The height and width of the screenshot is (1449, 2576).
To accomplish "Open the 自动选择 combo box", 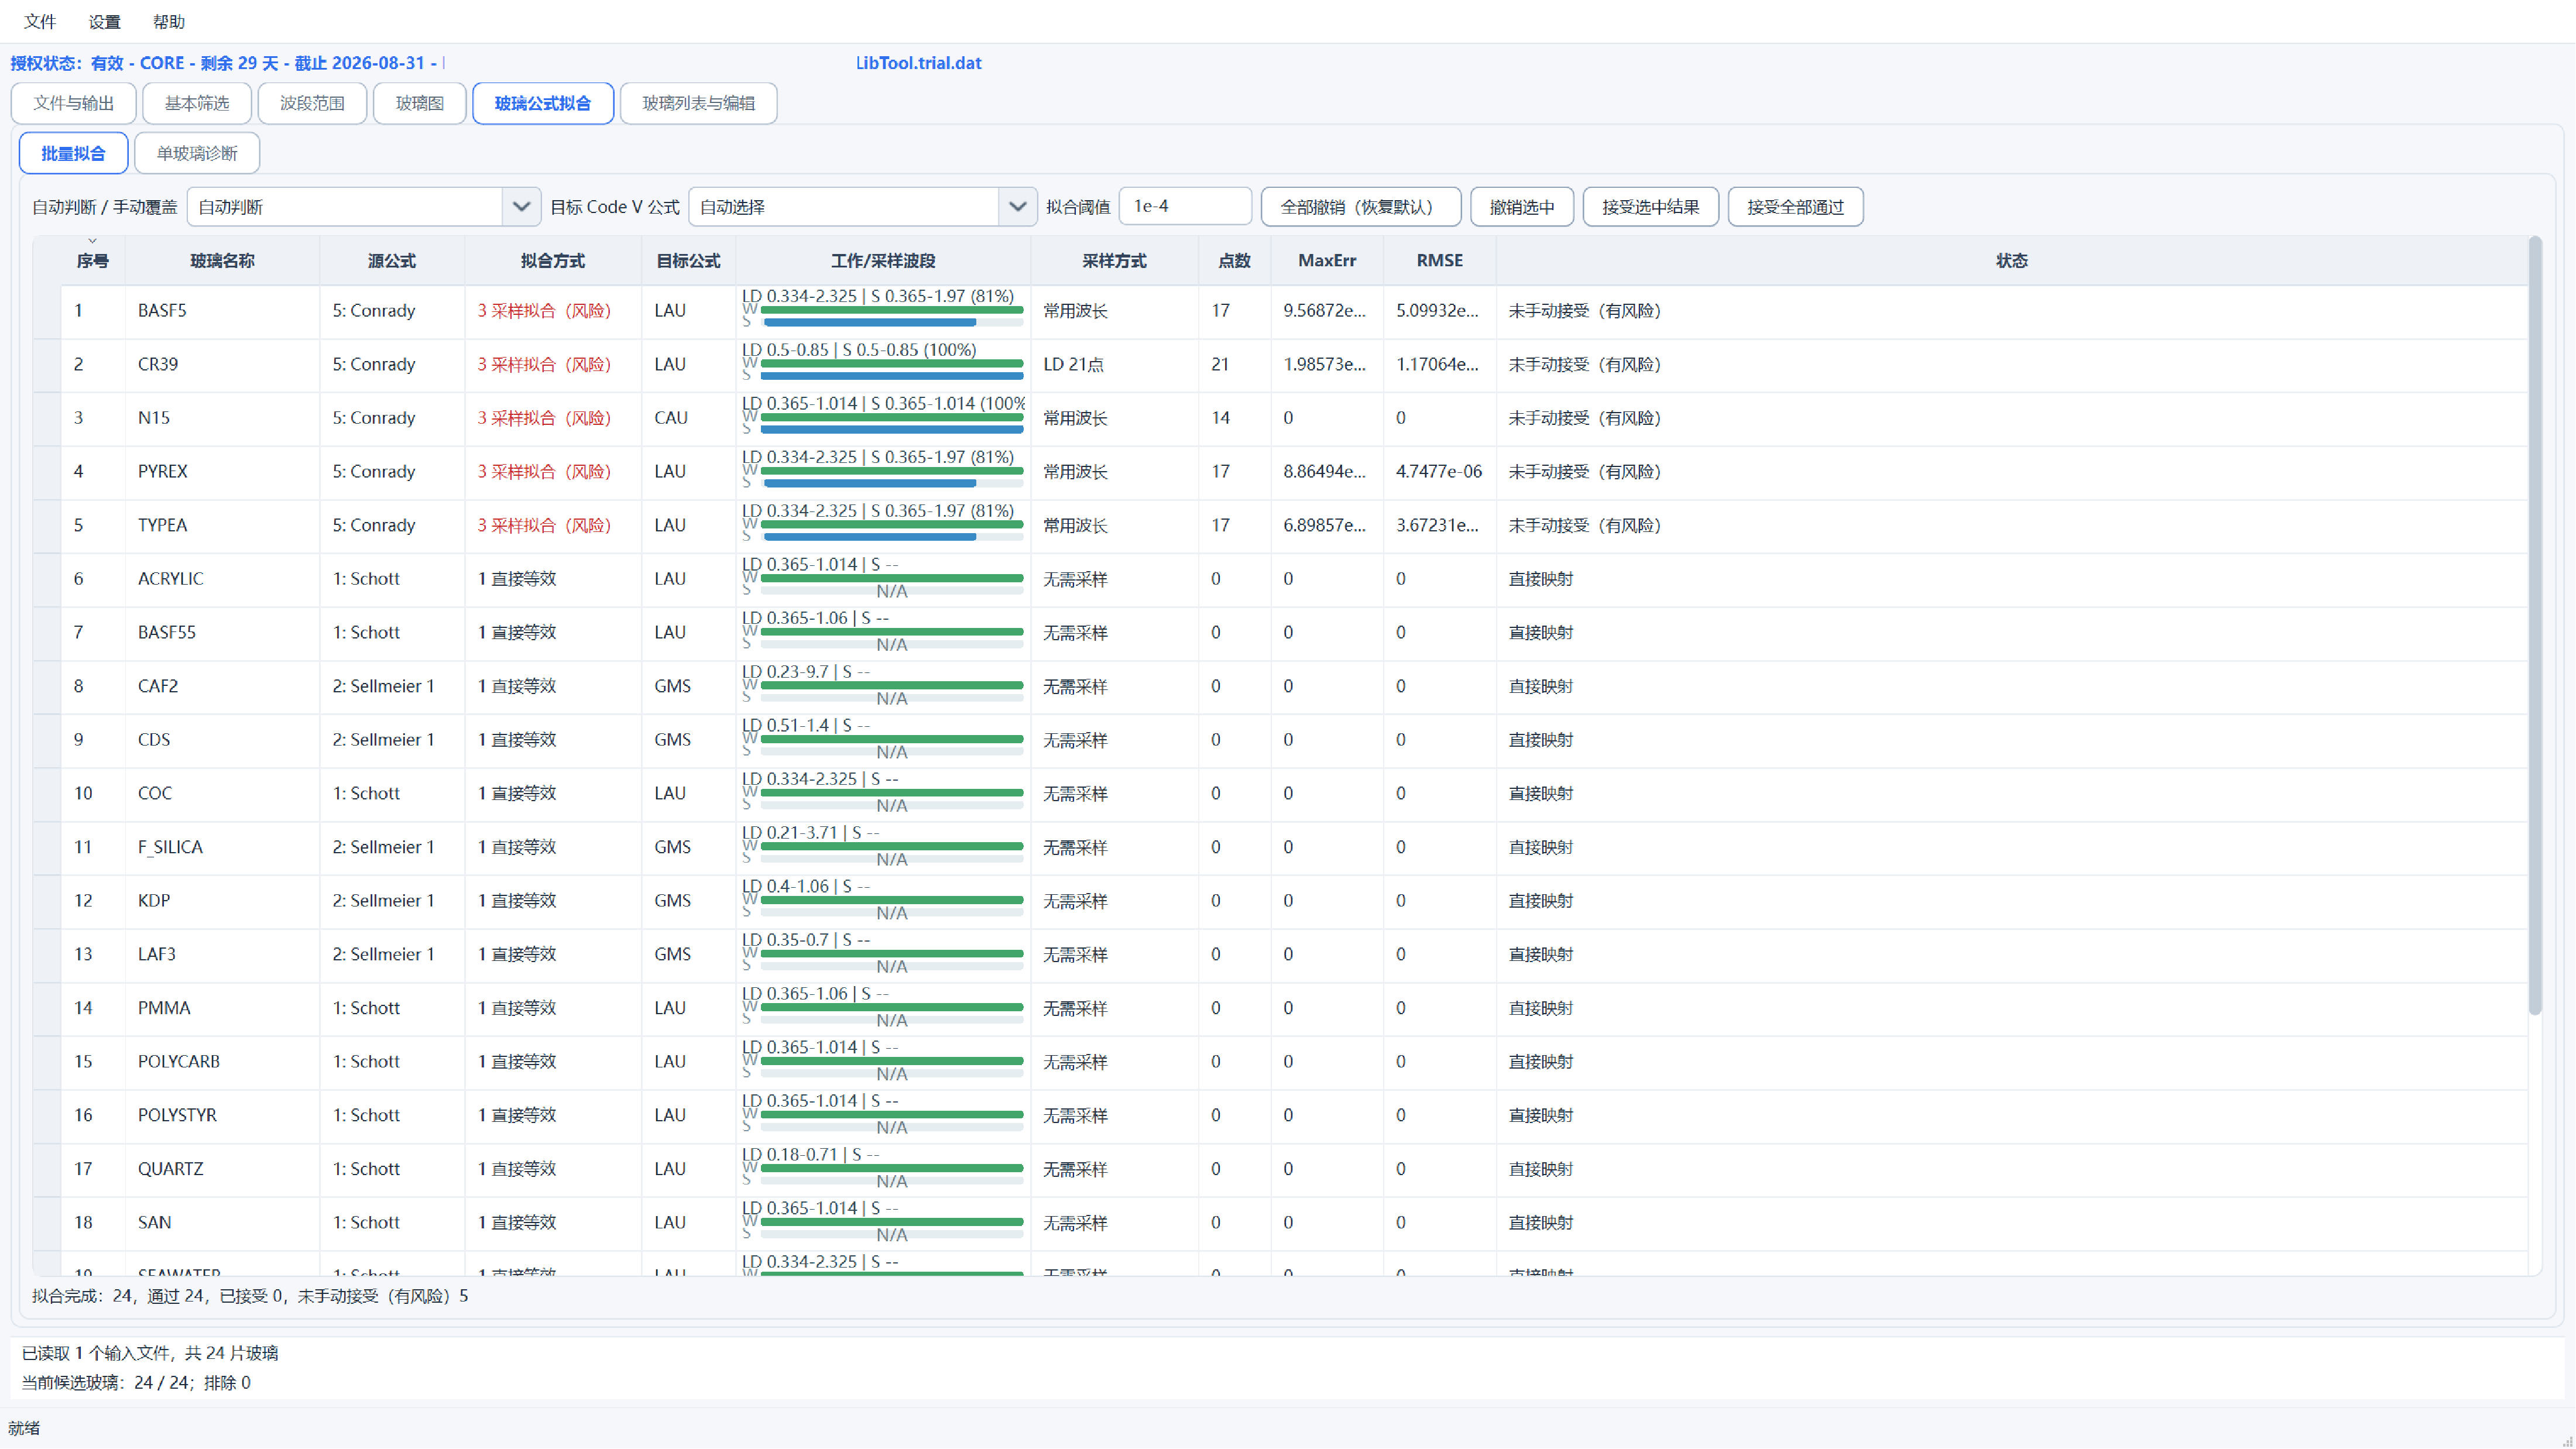I will (863, 207).
